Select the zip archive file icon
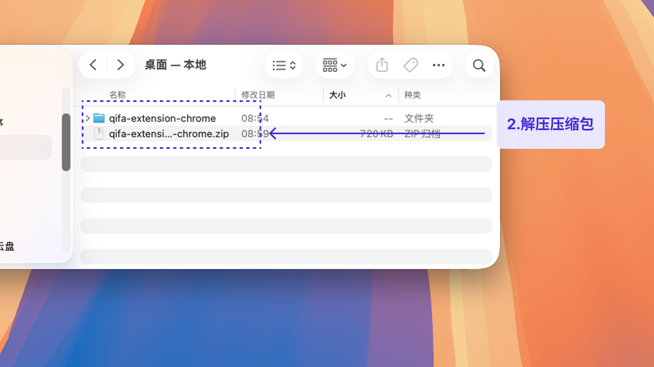The image size is (654, 367). point(99,133)
